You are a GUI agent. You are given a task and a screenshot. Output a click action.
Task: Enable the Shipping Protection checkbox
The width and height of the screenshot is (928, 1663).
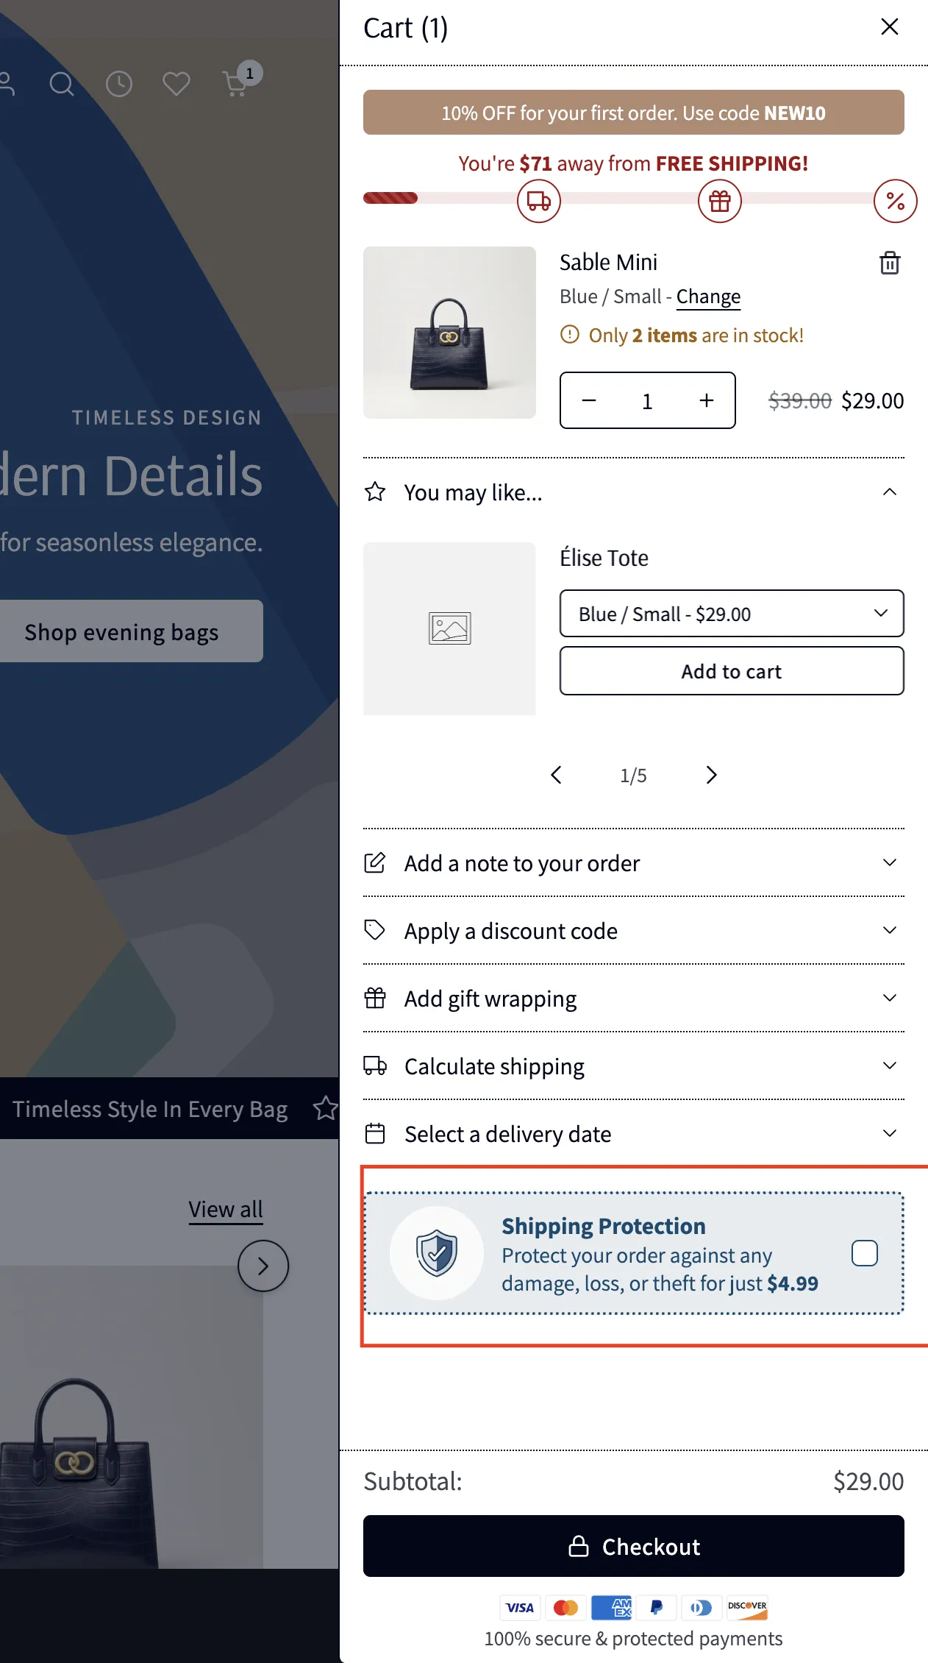[x=864, y=1253]
